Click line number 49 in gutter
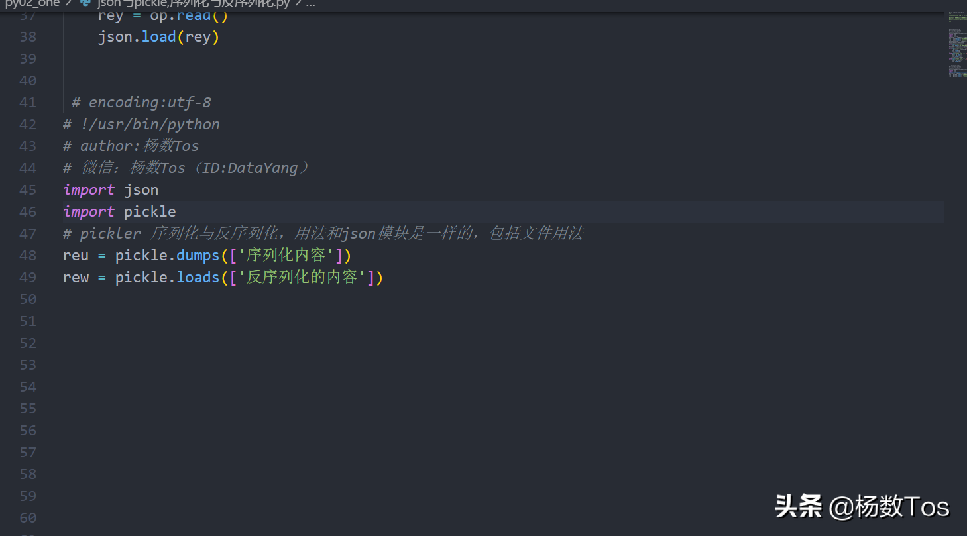 (x=28, y=278)
